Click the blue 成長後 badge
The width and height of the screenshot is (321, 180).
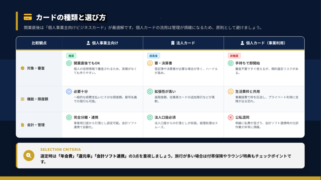(x=154, y=56)
